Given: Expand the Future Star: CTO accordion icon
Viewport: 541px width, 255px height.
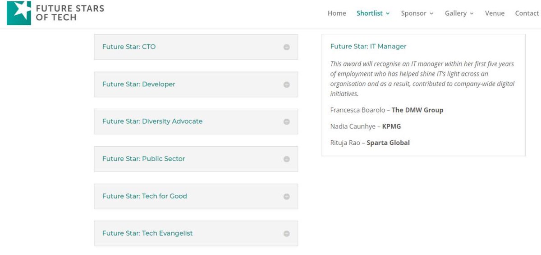Looking at the screenshot, I should (x=286, y=47).
